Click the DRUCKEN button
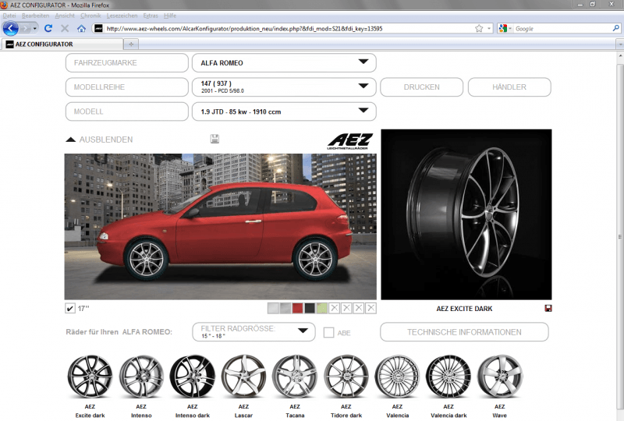The width and height of the screenshot is (624, 421). [421, 87]
